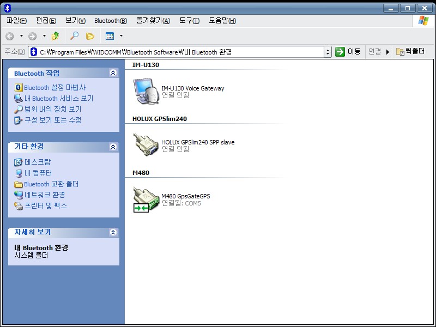436x327 pixels.
Task: Select the IM-U130 Voice Gateway label
Action: [x=193, y=88]
